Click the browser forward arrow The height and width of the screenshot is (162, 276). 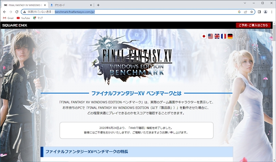11,12
